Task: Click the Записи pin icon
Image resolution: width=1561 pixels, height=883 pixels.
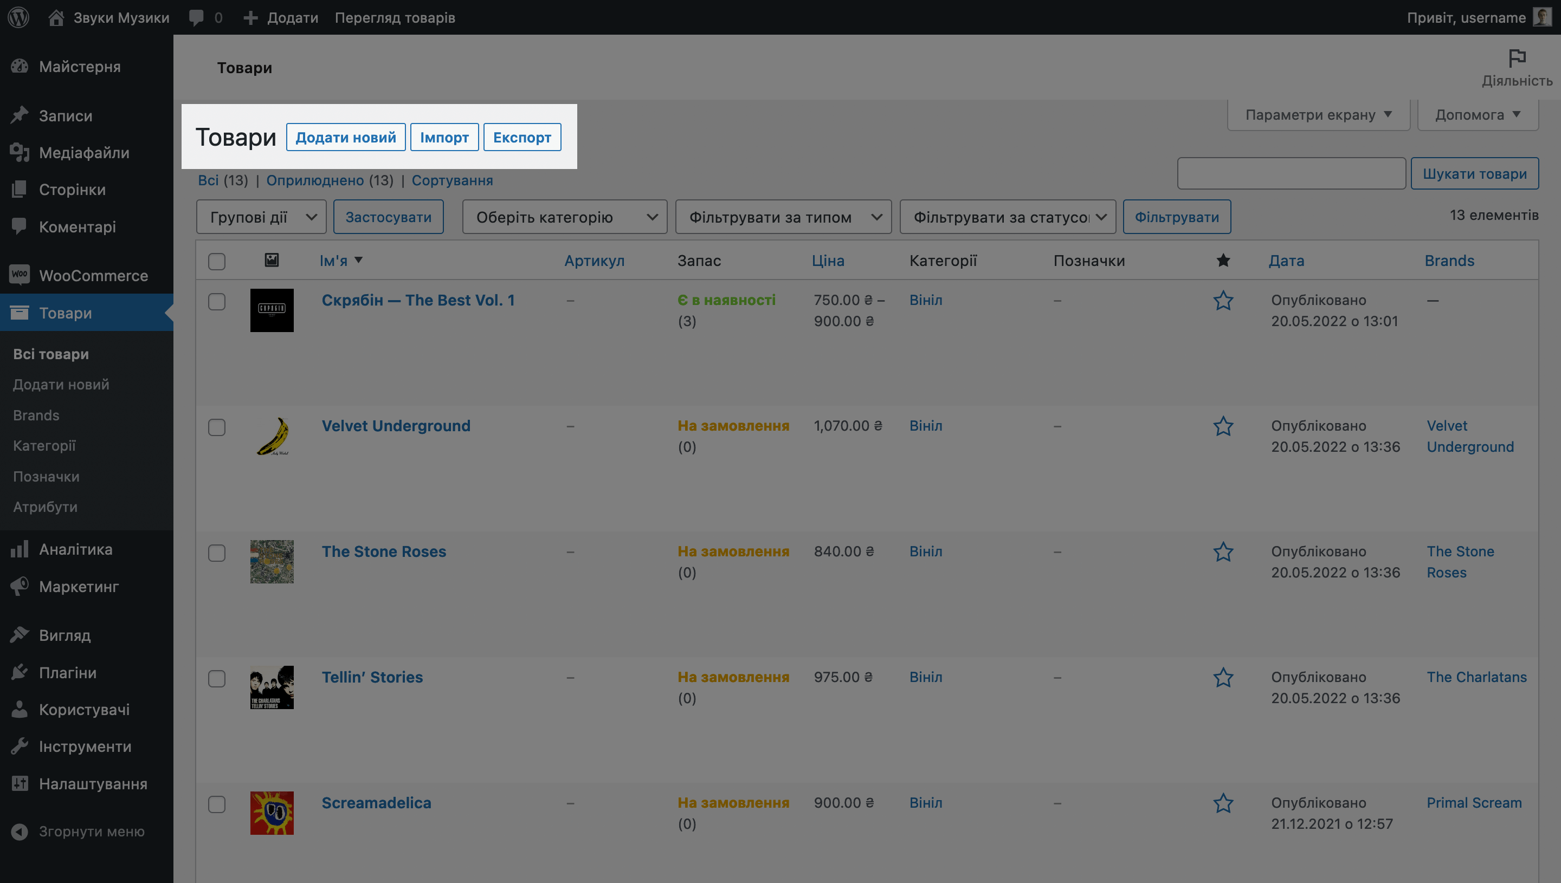Action: 20,115
